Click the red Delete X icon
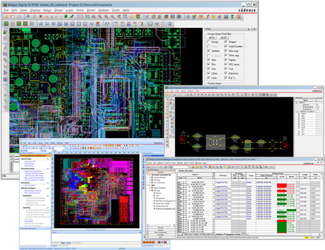 pos(41,17)
